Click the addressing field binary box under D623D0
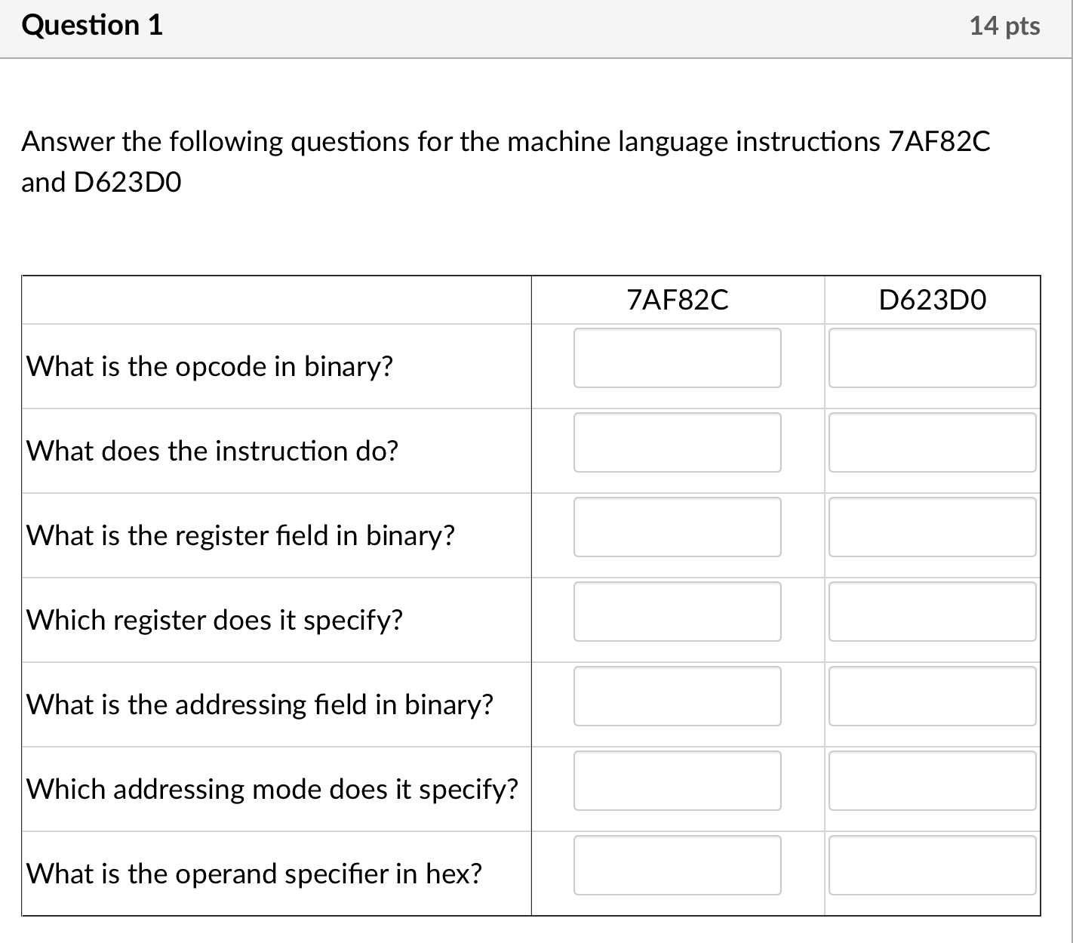The image size is (1073, 943). point(933,696)
